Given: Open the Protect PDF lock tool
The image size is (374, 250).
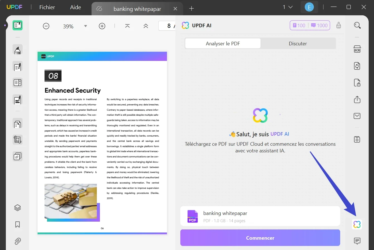Looking at the screenshot, I should [357, 83].
